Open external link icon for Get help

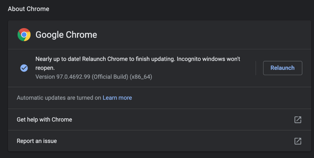click(298, 120)
